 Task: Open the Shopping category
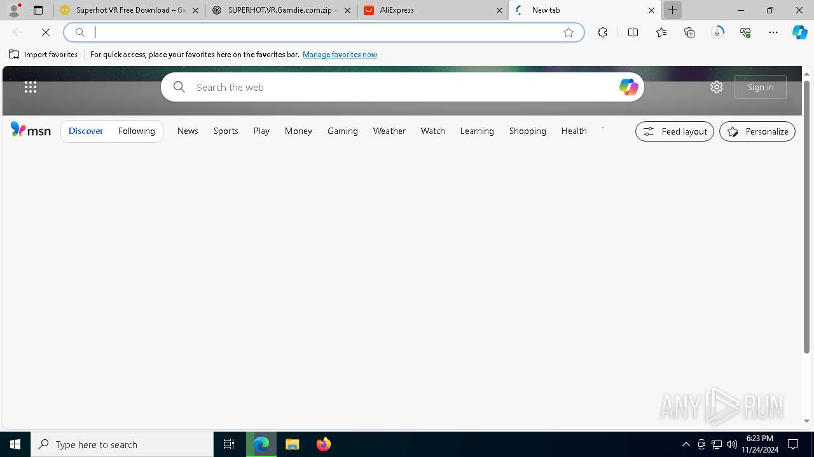pyautogui.click(x=528, y=131)
